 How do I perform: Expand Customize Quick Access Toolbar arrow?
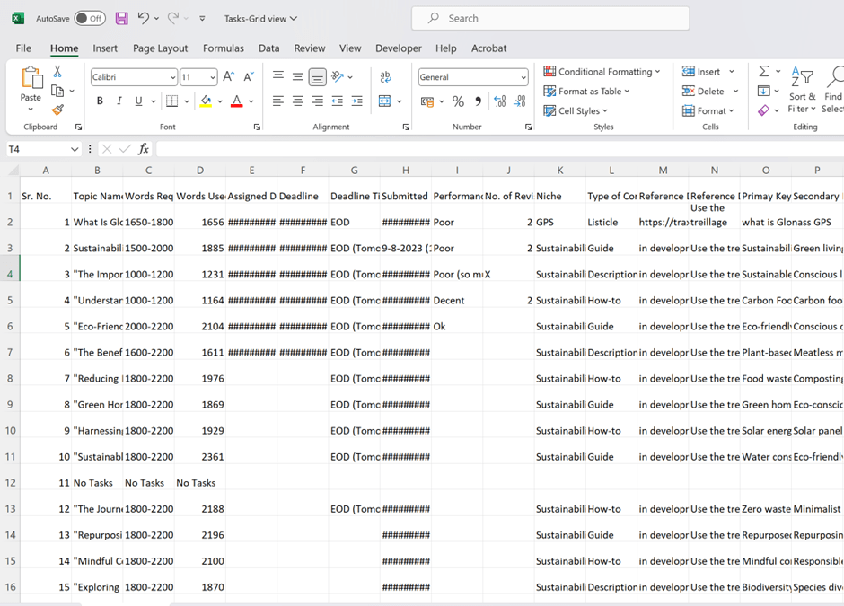202,18
